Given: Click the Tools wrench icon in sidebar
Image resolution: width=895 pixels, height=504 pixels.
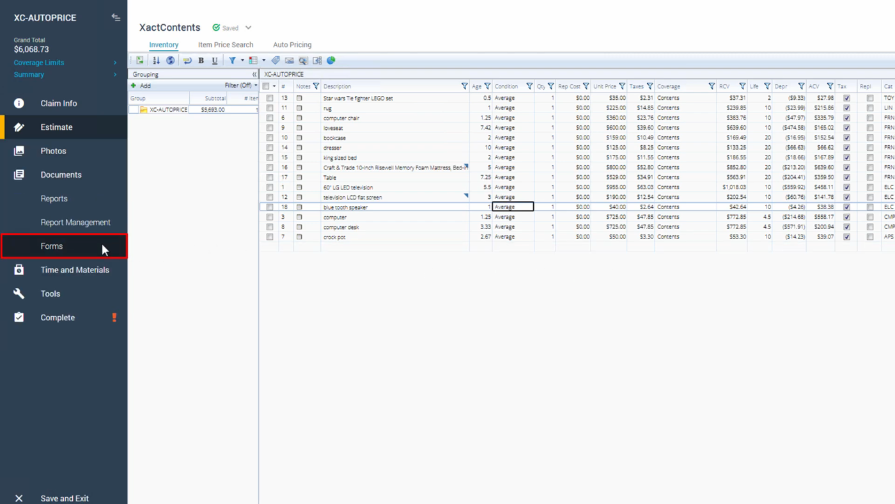Looking at the screenshot, I should click(19, 294).
